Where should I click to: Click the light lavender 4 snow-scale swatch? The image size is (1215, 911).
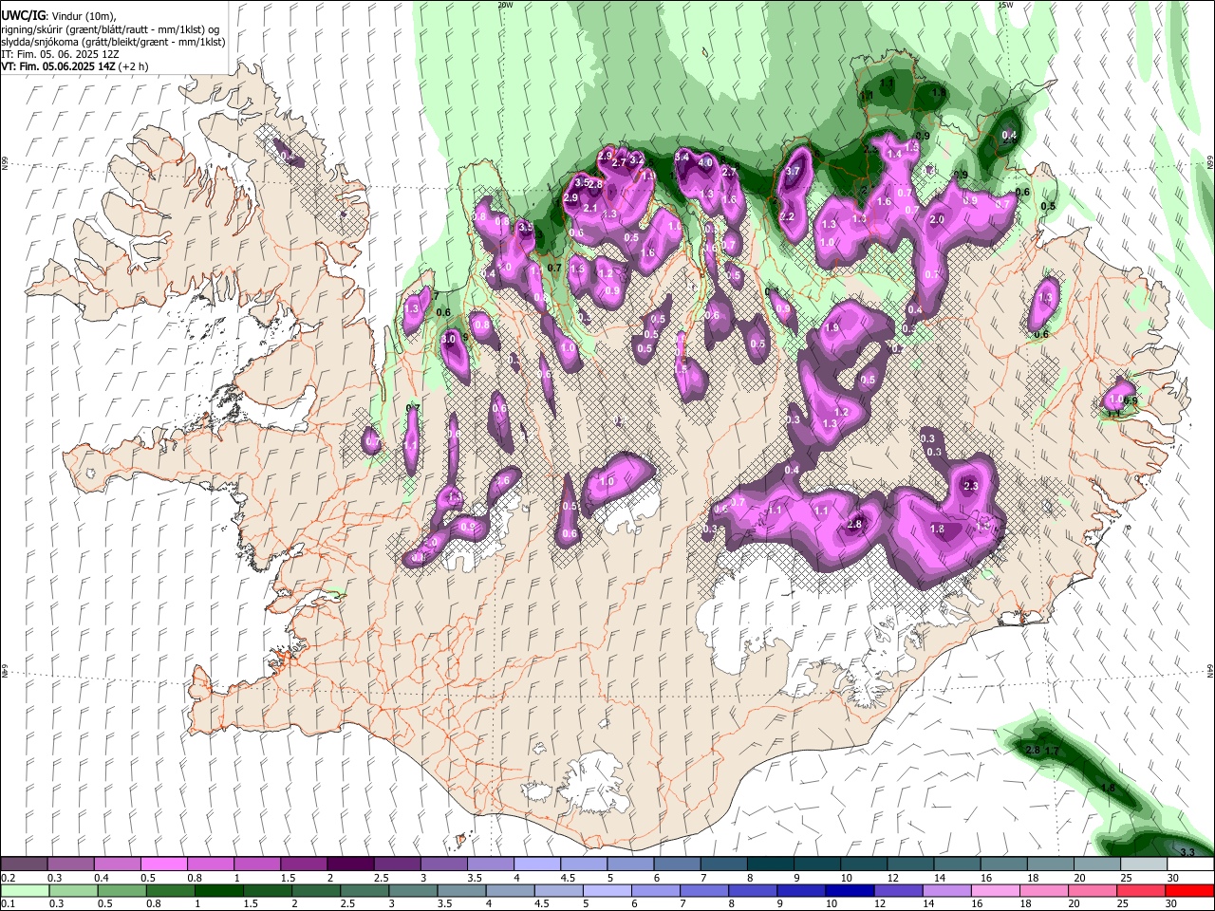point(536,865)
